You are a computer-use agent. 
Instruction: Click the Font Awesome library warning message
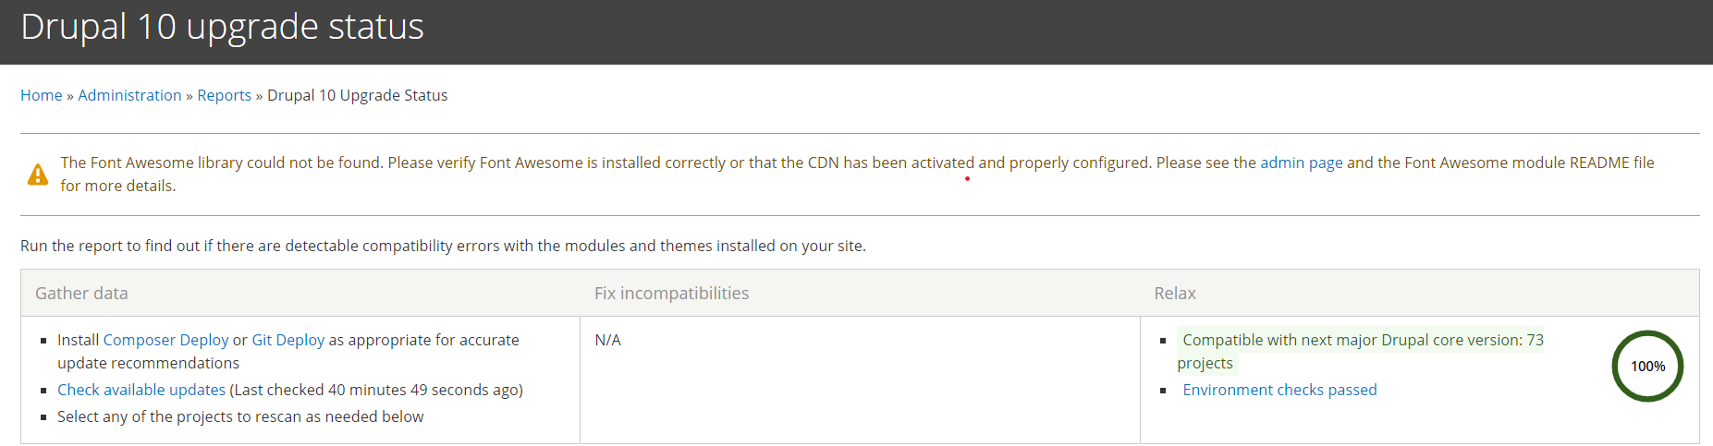tap(857, 174)
